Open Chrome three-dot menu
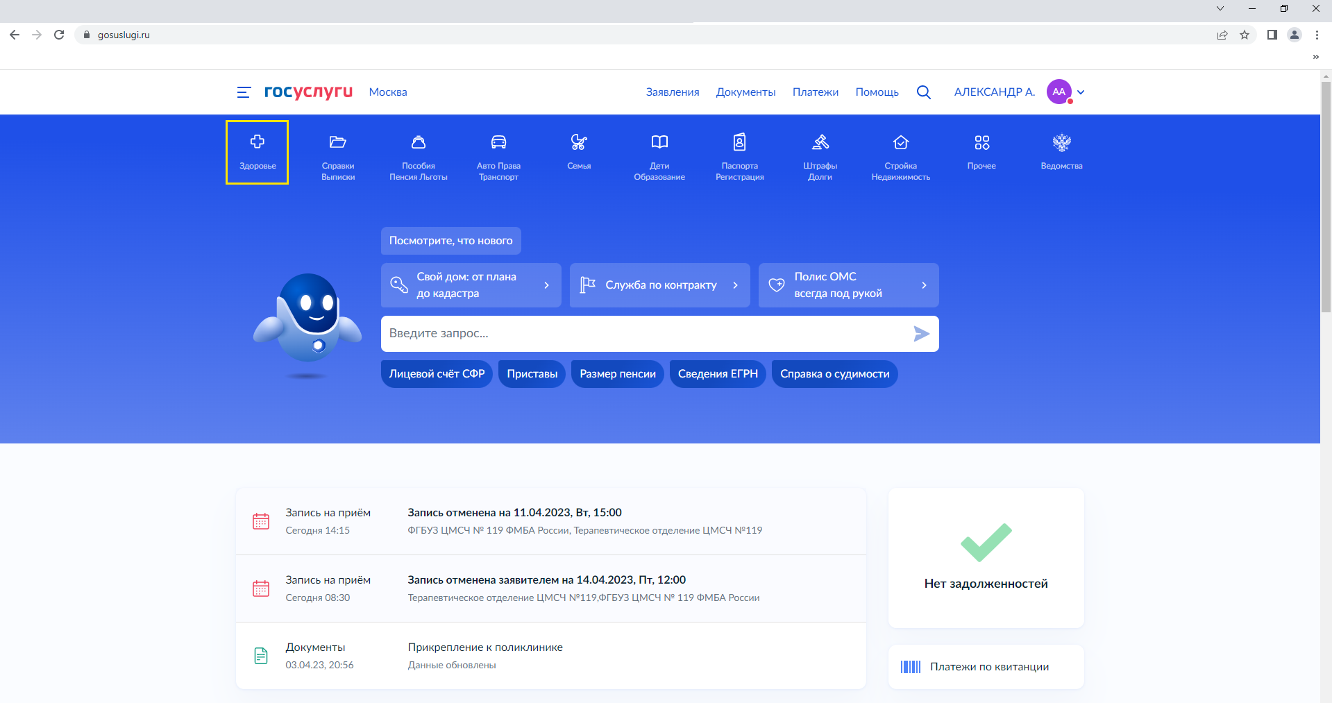This screenshot has width=1332, height=703. tap(1317, 35)
